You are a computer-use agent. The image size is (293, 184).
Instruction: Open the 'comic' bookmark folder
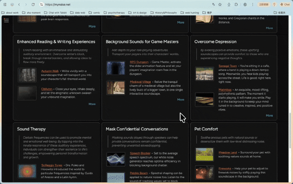(x=94, y=13)
